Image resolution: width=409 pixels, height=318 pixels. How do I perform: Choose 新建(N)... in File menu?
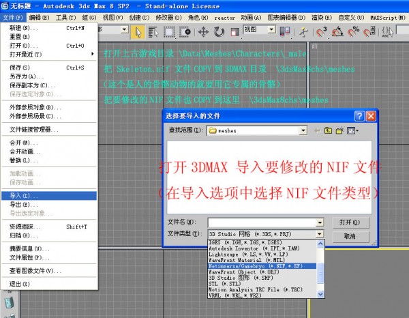click(49, 28)
